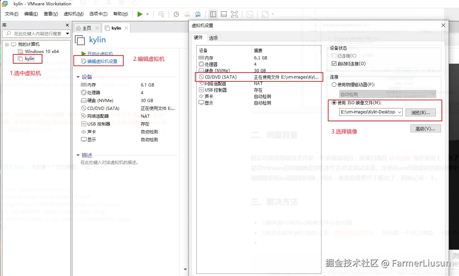Viewport: 459px width, 276px height.
Task: Select 使用物理驱动器(P) radio button
Action: [334, 85]
